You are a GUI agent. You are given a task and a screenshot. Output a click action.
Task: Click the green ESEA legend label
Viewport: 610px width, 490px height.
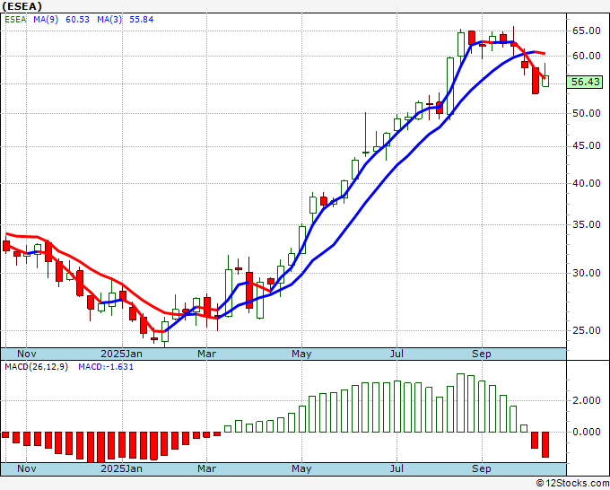15,19
